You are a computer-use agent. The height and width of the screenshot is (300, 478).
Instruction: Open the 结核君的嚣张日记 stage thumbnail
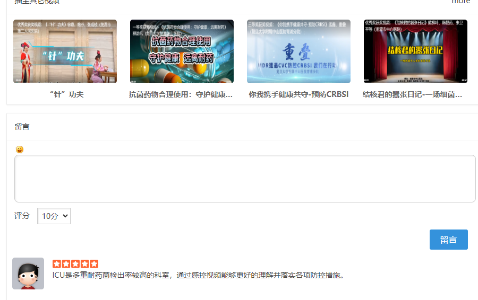415,51
